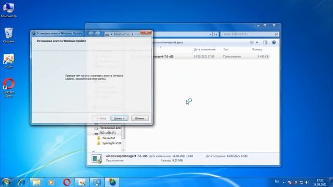Select the windowsupdateagent-7.6-x86 file row
333x187 pixels.
200,57
